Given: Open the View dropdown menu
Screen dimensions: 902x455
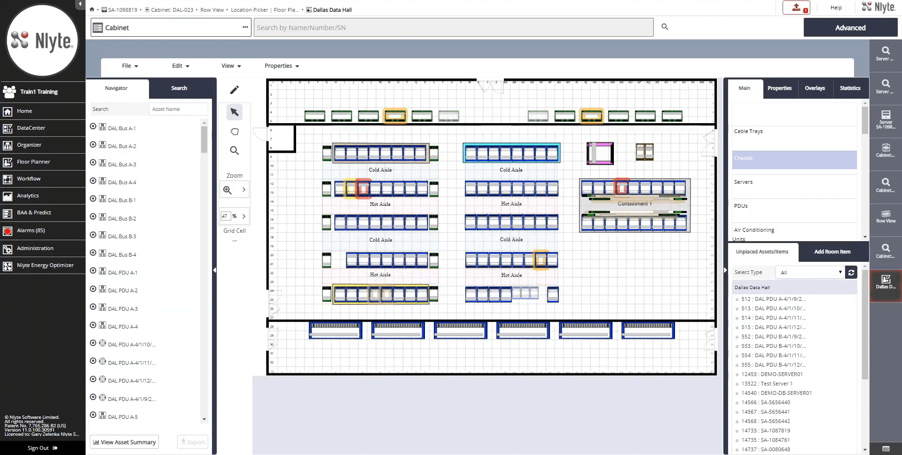Looking at the screenshot, I should pos(231,66).
